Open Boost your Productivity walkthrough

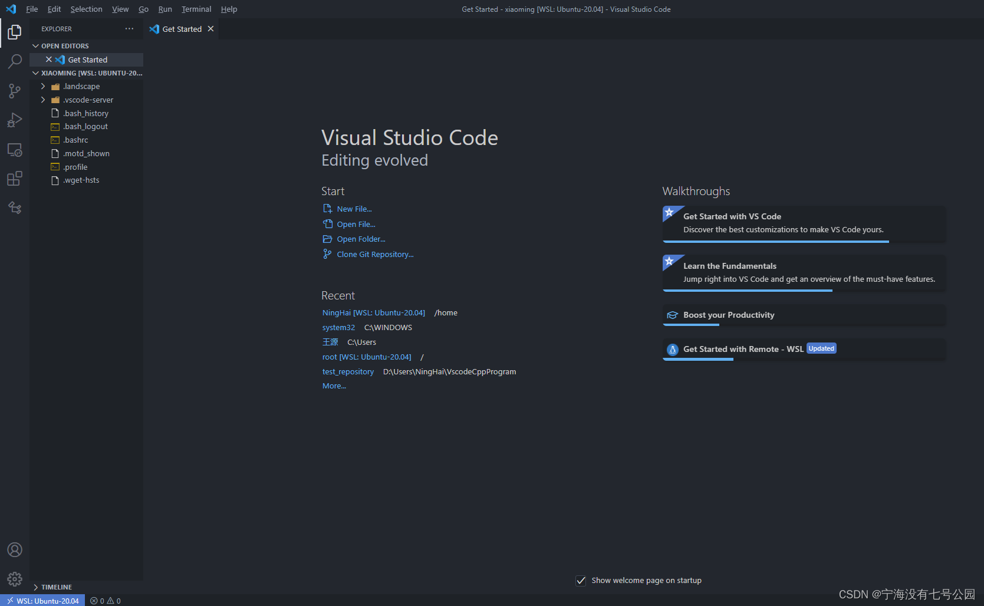click(804, 315)
